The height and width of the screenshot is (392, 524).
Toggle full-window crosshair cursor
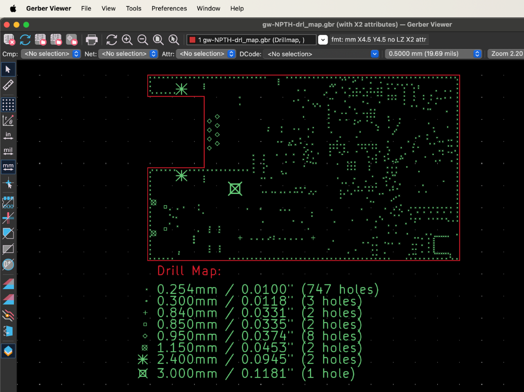(8, 183)
